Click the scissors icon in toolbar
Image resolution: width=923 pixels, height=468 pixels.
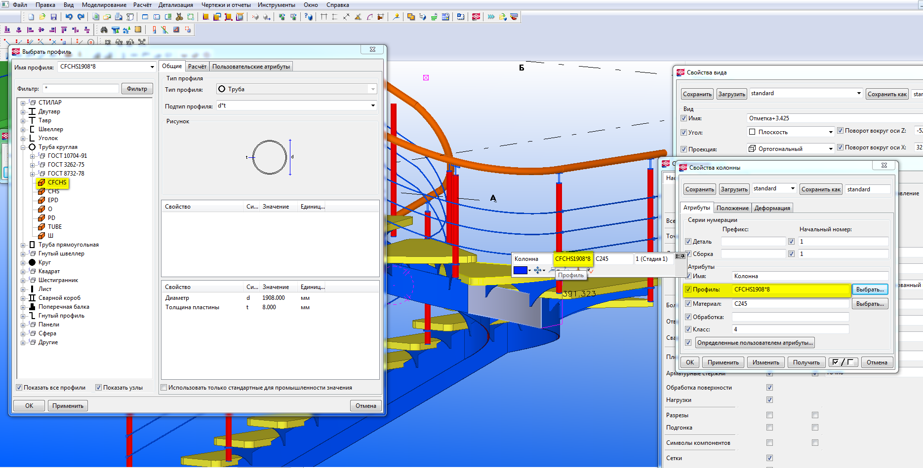179,17
